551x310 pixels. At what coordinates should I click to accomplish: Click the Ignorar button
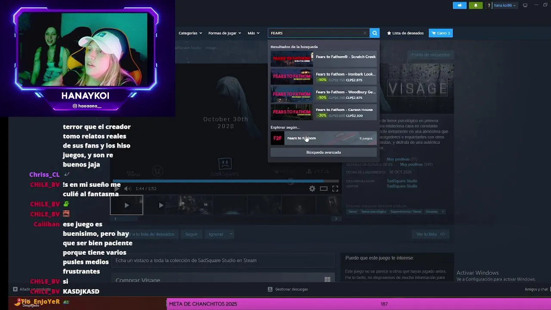216,234
